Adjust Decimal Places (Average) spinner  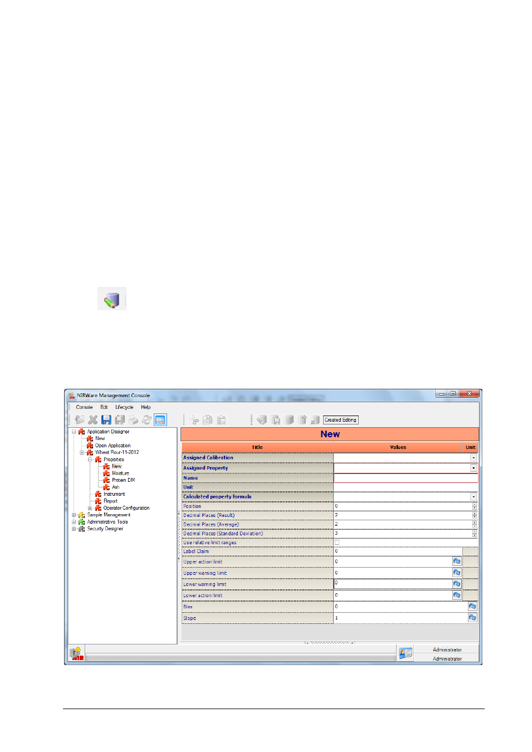[475, 524]
